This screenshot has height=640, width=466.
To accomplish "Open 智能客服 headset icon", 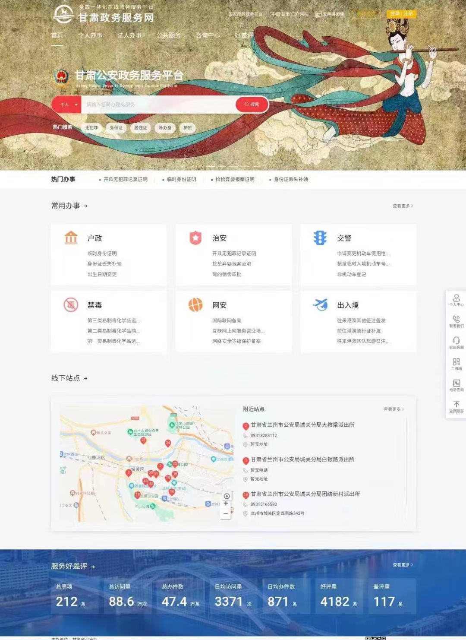I will 456,342.
